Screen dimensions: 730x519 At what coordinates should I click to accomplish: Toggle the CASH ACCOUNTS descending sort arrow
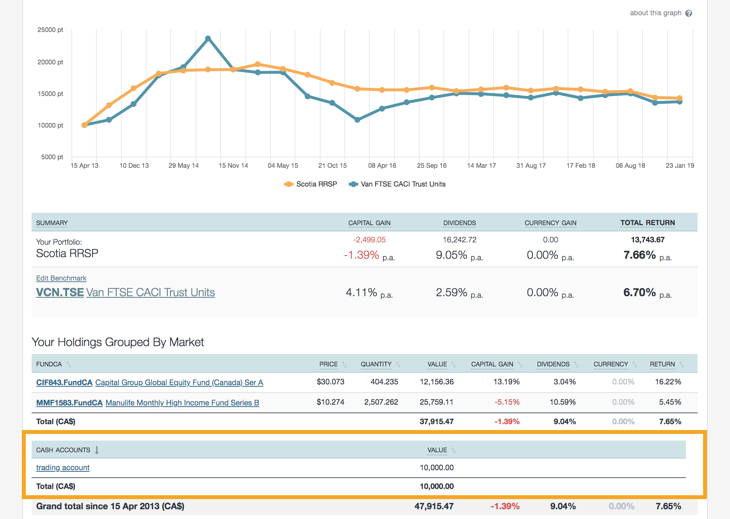pos(97,450)
